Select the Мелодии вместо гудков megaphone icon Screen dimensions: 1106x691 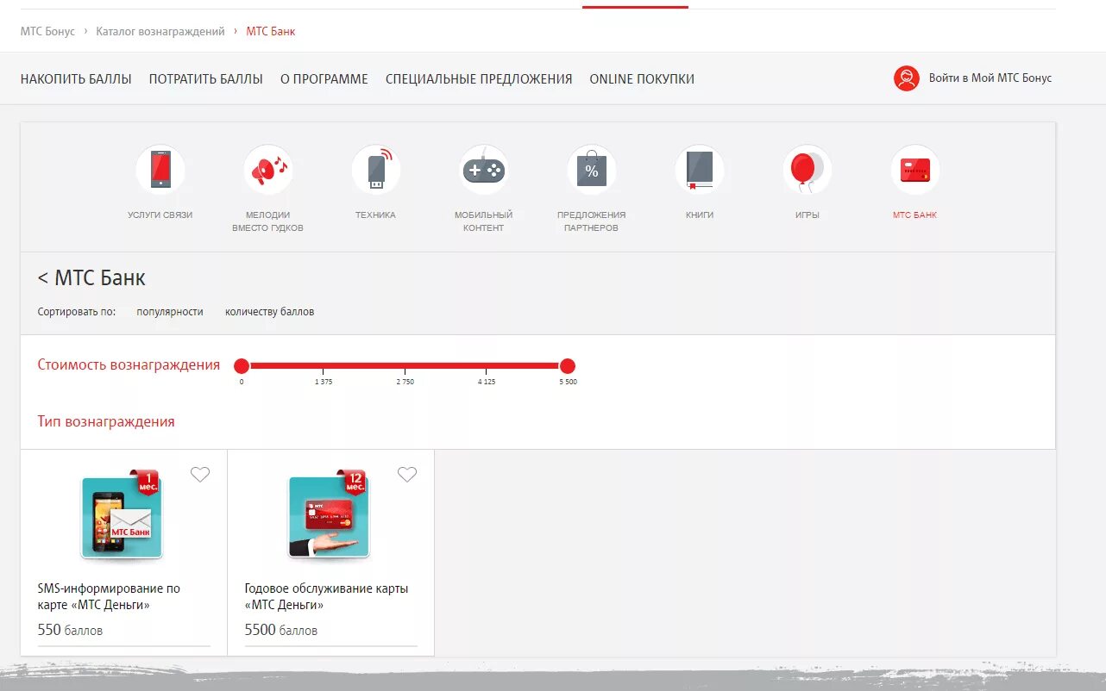coord(268,169)
